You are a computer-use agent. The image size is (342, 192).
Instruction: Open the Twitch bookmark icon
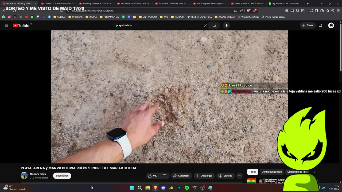(x=38, y=17)
